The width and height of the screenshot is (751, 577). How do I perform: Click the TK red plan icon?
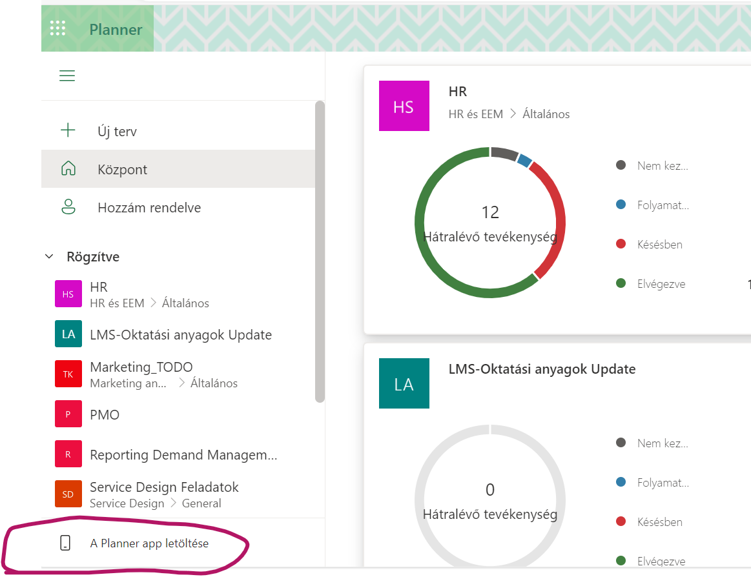tap(68, 374)
